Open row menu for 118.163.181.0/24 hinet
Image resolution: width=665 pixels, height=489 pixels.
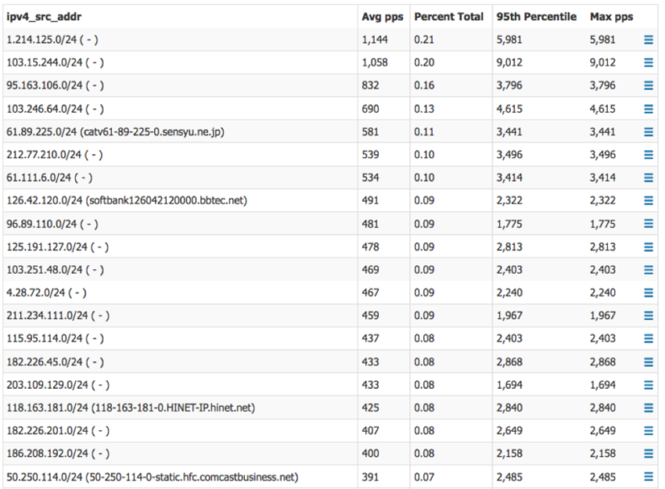pos(648,407)
